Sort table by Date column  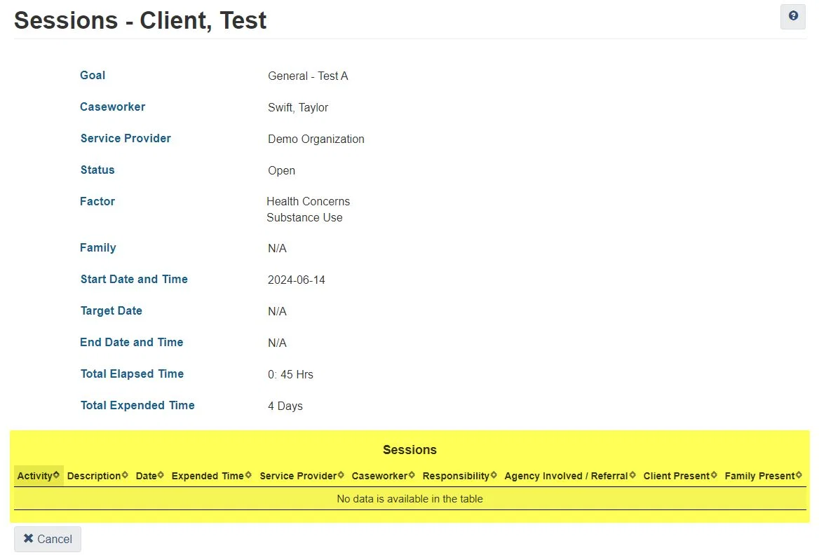[149, 476]
